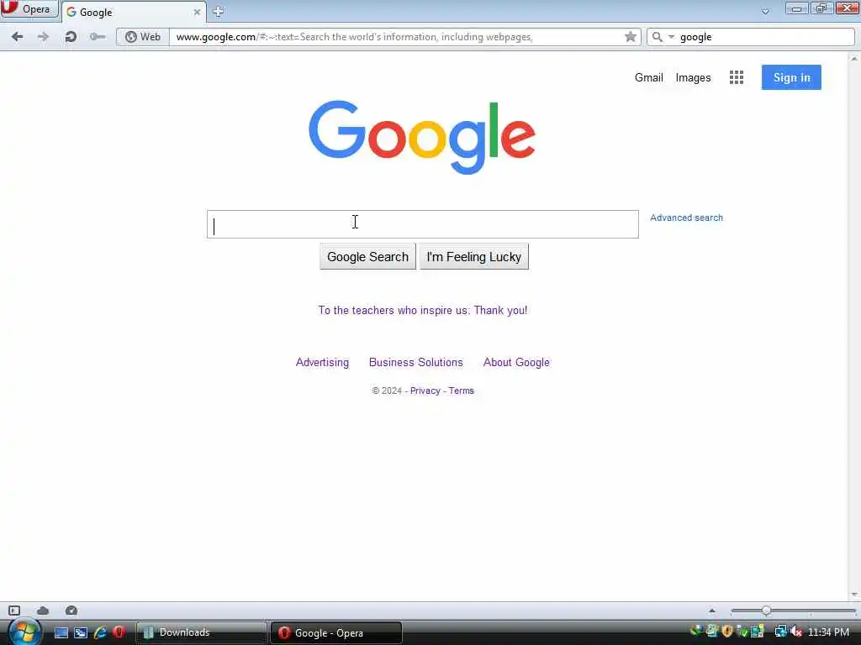Image resolution: width=861 pixels, height=645 pixels.
Task: Open the security shield tray icon
Action: [727, 632]
